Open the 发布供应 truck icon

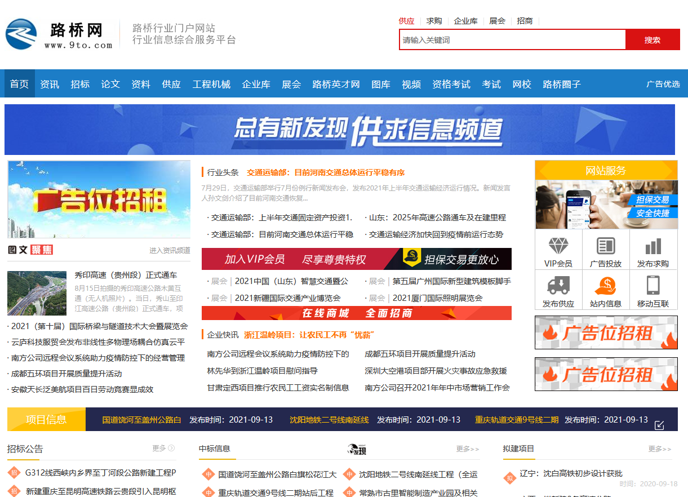tap(558, 285)
